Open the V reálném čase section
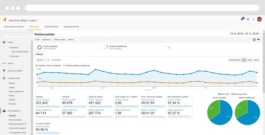Screen dimensions: 265x135 [x=13, y=78]
